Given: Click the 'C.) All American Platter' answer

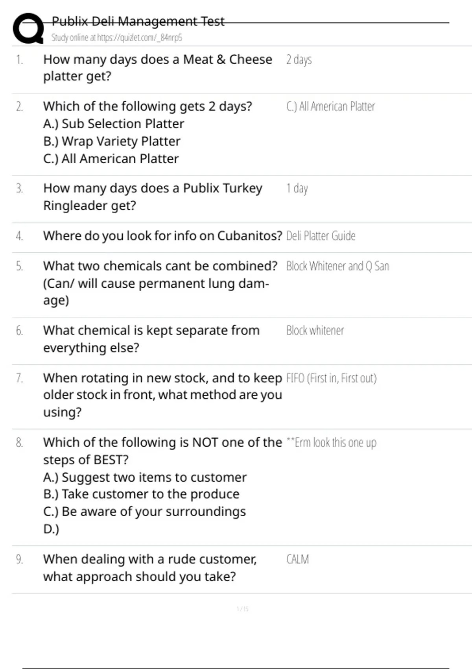Looking at the screenshot, I should (330, 107).
